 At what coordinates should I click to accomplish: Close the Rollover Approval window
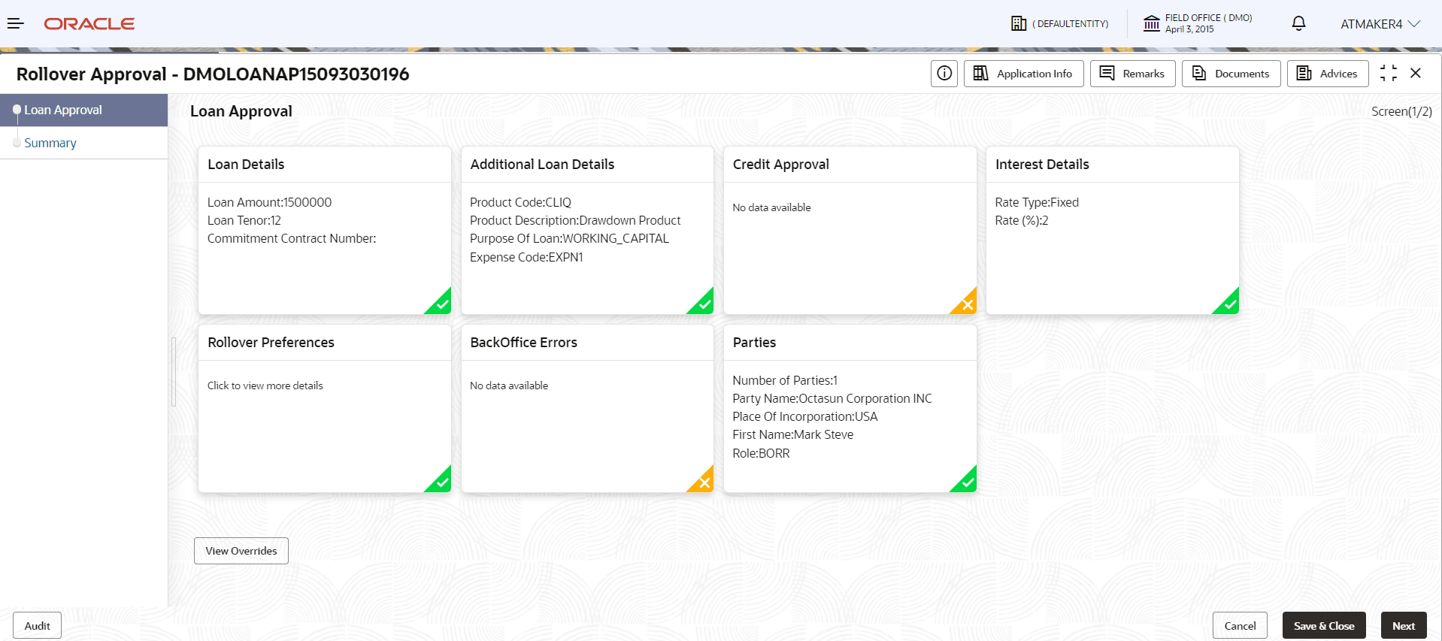tap(1416, 73)
